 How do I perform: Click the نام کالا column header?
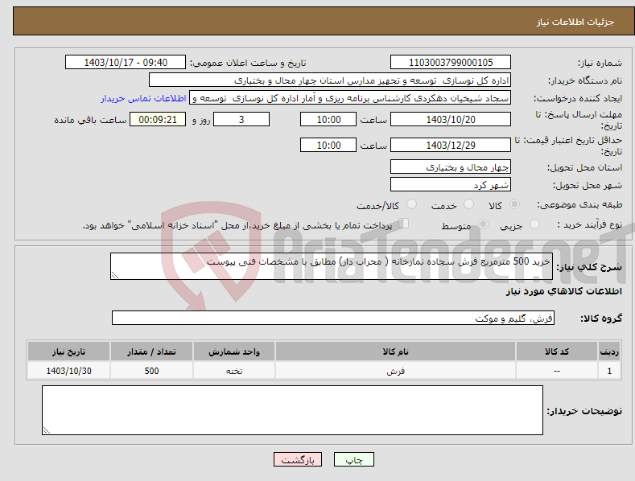click(x=395, y=351)
